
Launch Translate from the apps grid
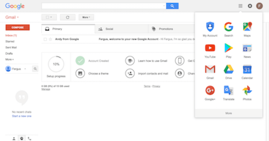[x=229, y=90]
